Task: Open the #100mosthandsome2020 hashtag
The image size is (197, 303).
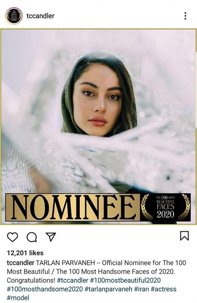Action: coord(45,289)
